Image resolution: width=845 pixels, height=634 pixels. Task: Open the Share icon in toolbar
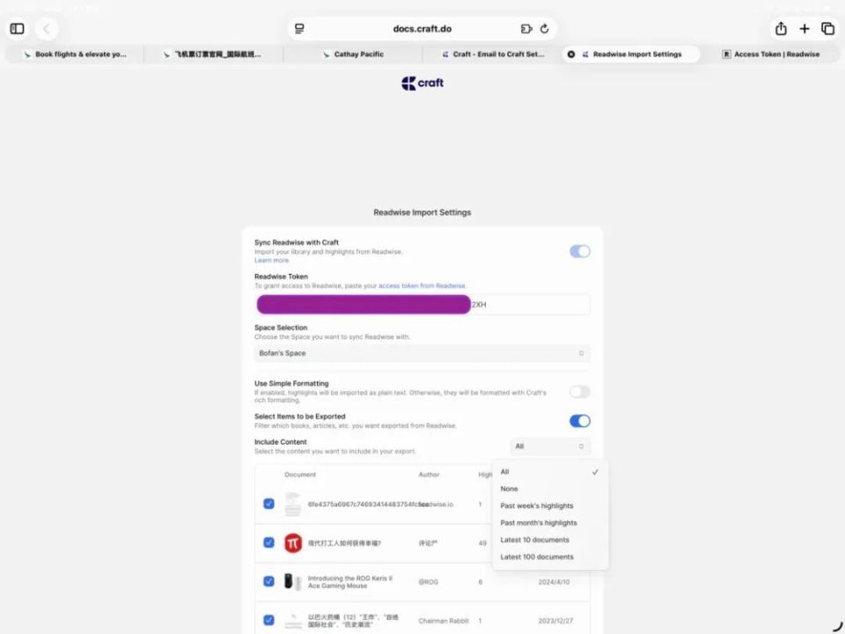point(781,28)
